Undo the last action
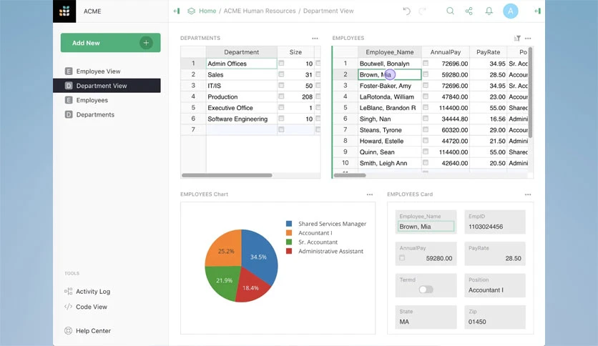598x346 pixels. coord(406,11)
